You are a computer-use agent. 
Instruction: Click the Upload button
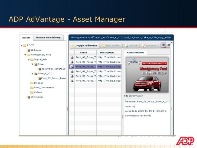coord(131,46)
